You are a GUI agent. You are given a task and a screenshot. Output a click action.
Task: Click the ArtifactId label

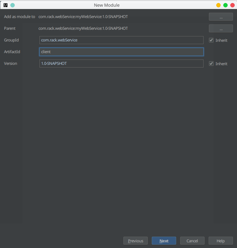[12, 52]
